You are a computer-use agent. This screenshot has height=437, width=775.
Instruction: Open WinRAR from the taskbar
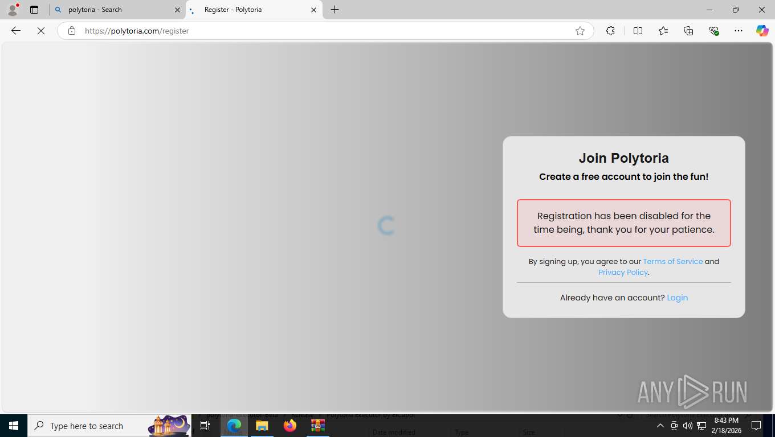tap(318, 426)
